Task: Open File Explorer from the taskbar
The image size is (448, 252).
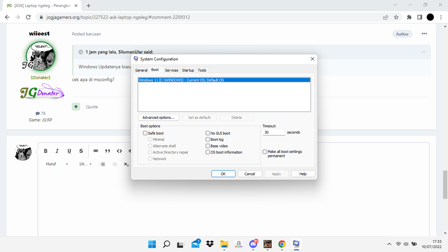Action: [224, 244]
